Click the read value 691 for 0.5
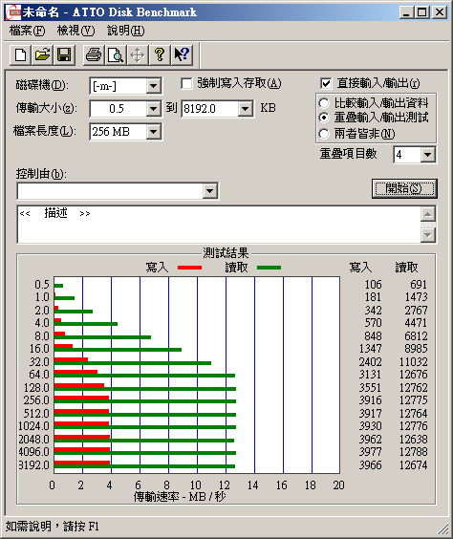The image size is (453, 539). click(419, 285)
